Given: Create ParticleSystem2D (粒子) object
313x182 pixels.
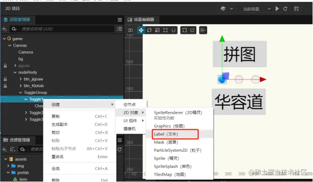Looking at the screenshot, I should click(x=179, y=150).
